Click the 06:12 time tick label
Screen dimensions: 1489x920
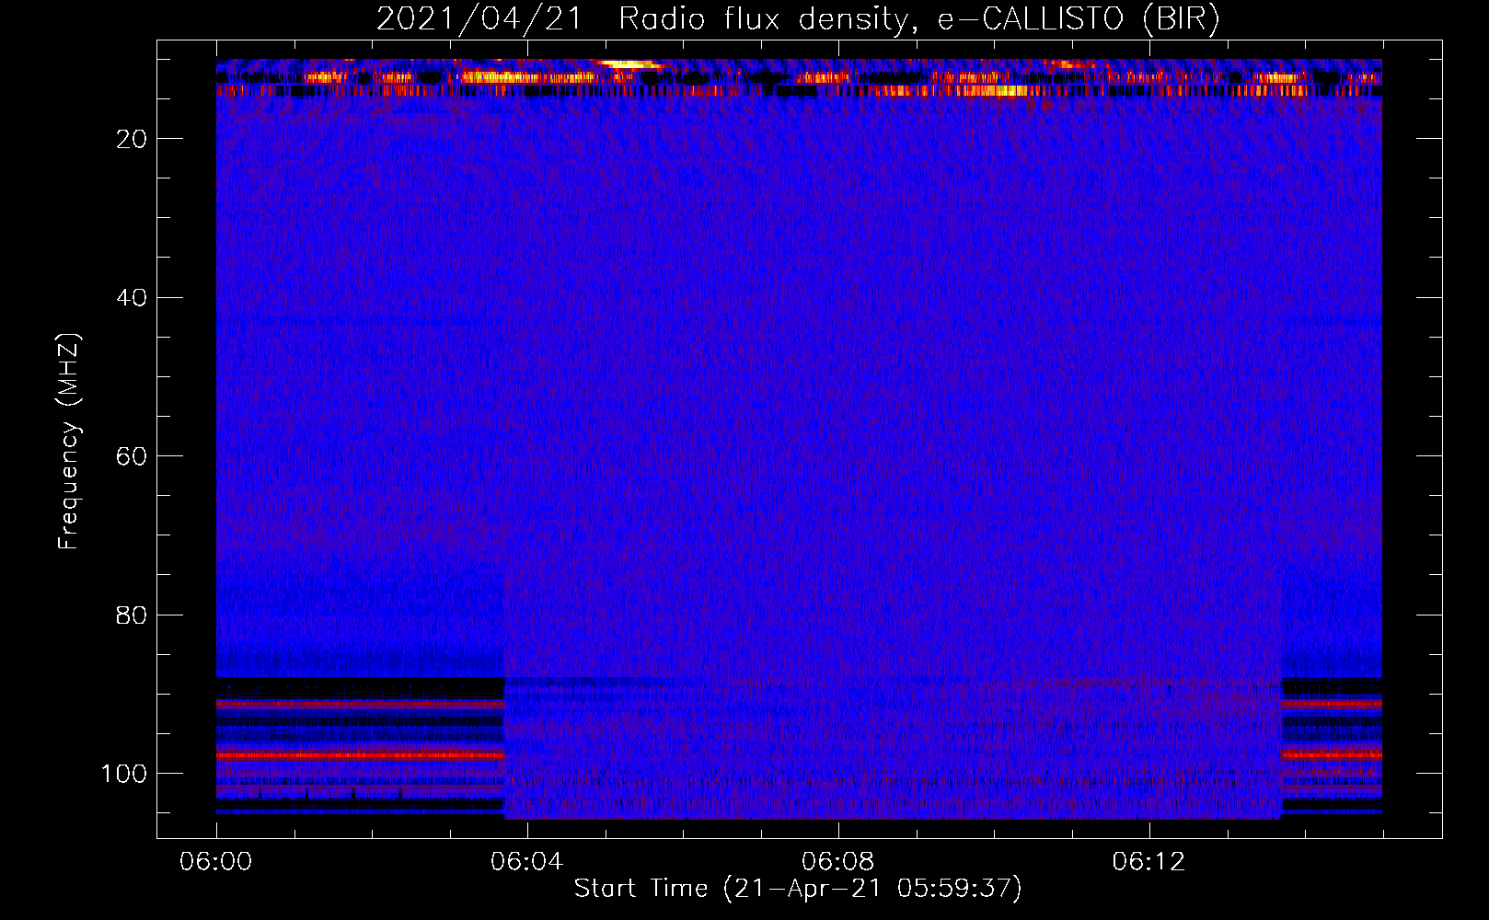1148,862
